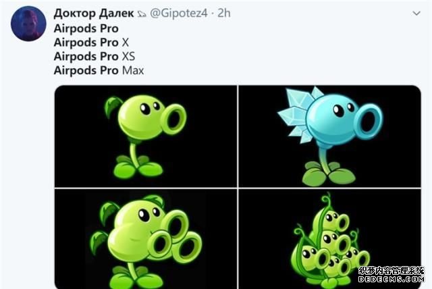Image resolution: width=432 pixels, height=289 pixels.
Task: Click the single Peashooter's green mouth ring
Action: [173, 118]
